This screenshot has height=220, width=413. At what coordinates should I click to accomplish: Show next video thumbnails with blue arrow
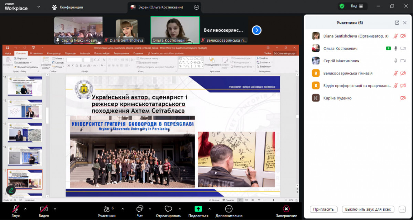coord(256,30)
